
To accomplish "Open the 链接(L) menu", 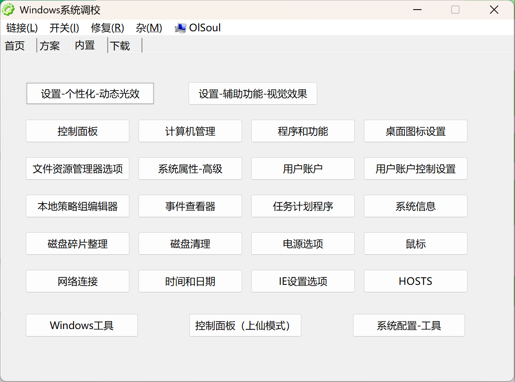I will 22,28.
